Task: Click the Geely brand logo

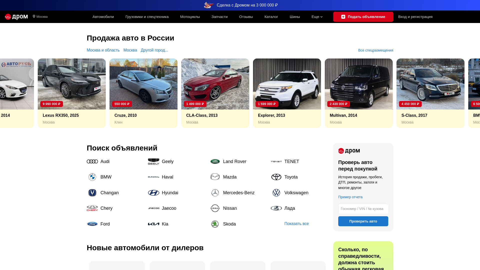Action: coord(153,161)
